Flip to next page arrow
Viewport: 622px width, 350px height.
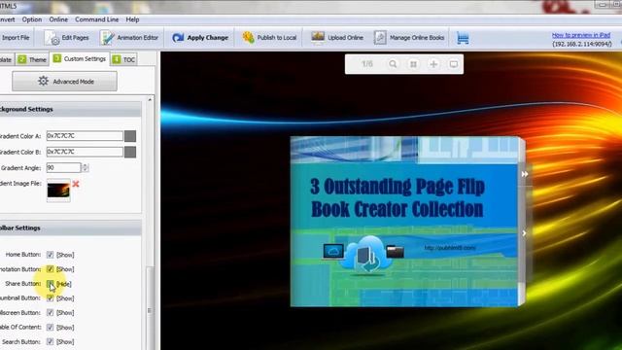click(x=524, y=233)
